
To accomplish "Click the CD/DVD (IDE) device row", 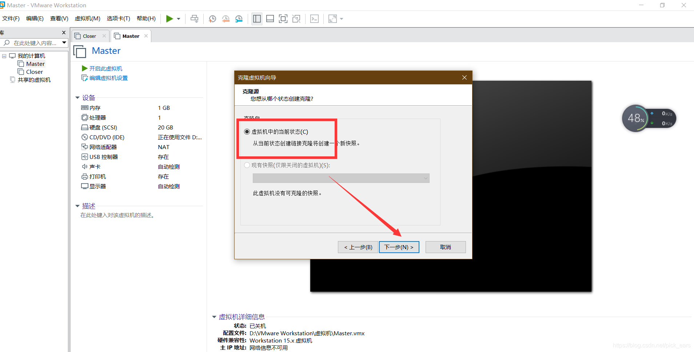I will coord(141,137).
